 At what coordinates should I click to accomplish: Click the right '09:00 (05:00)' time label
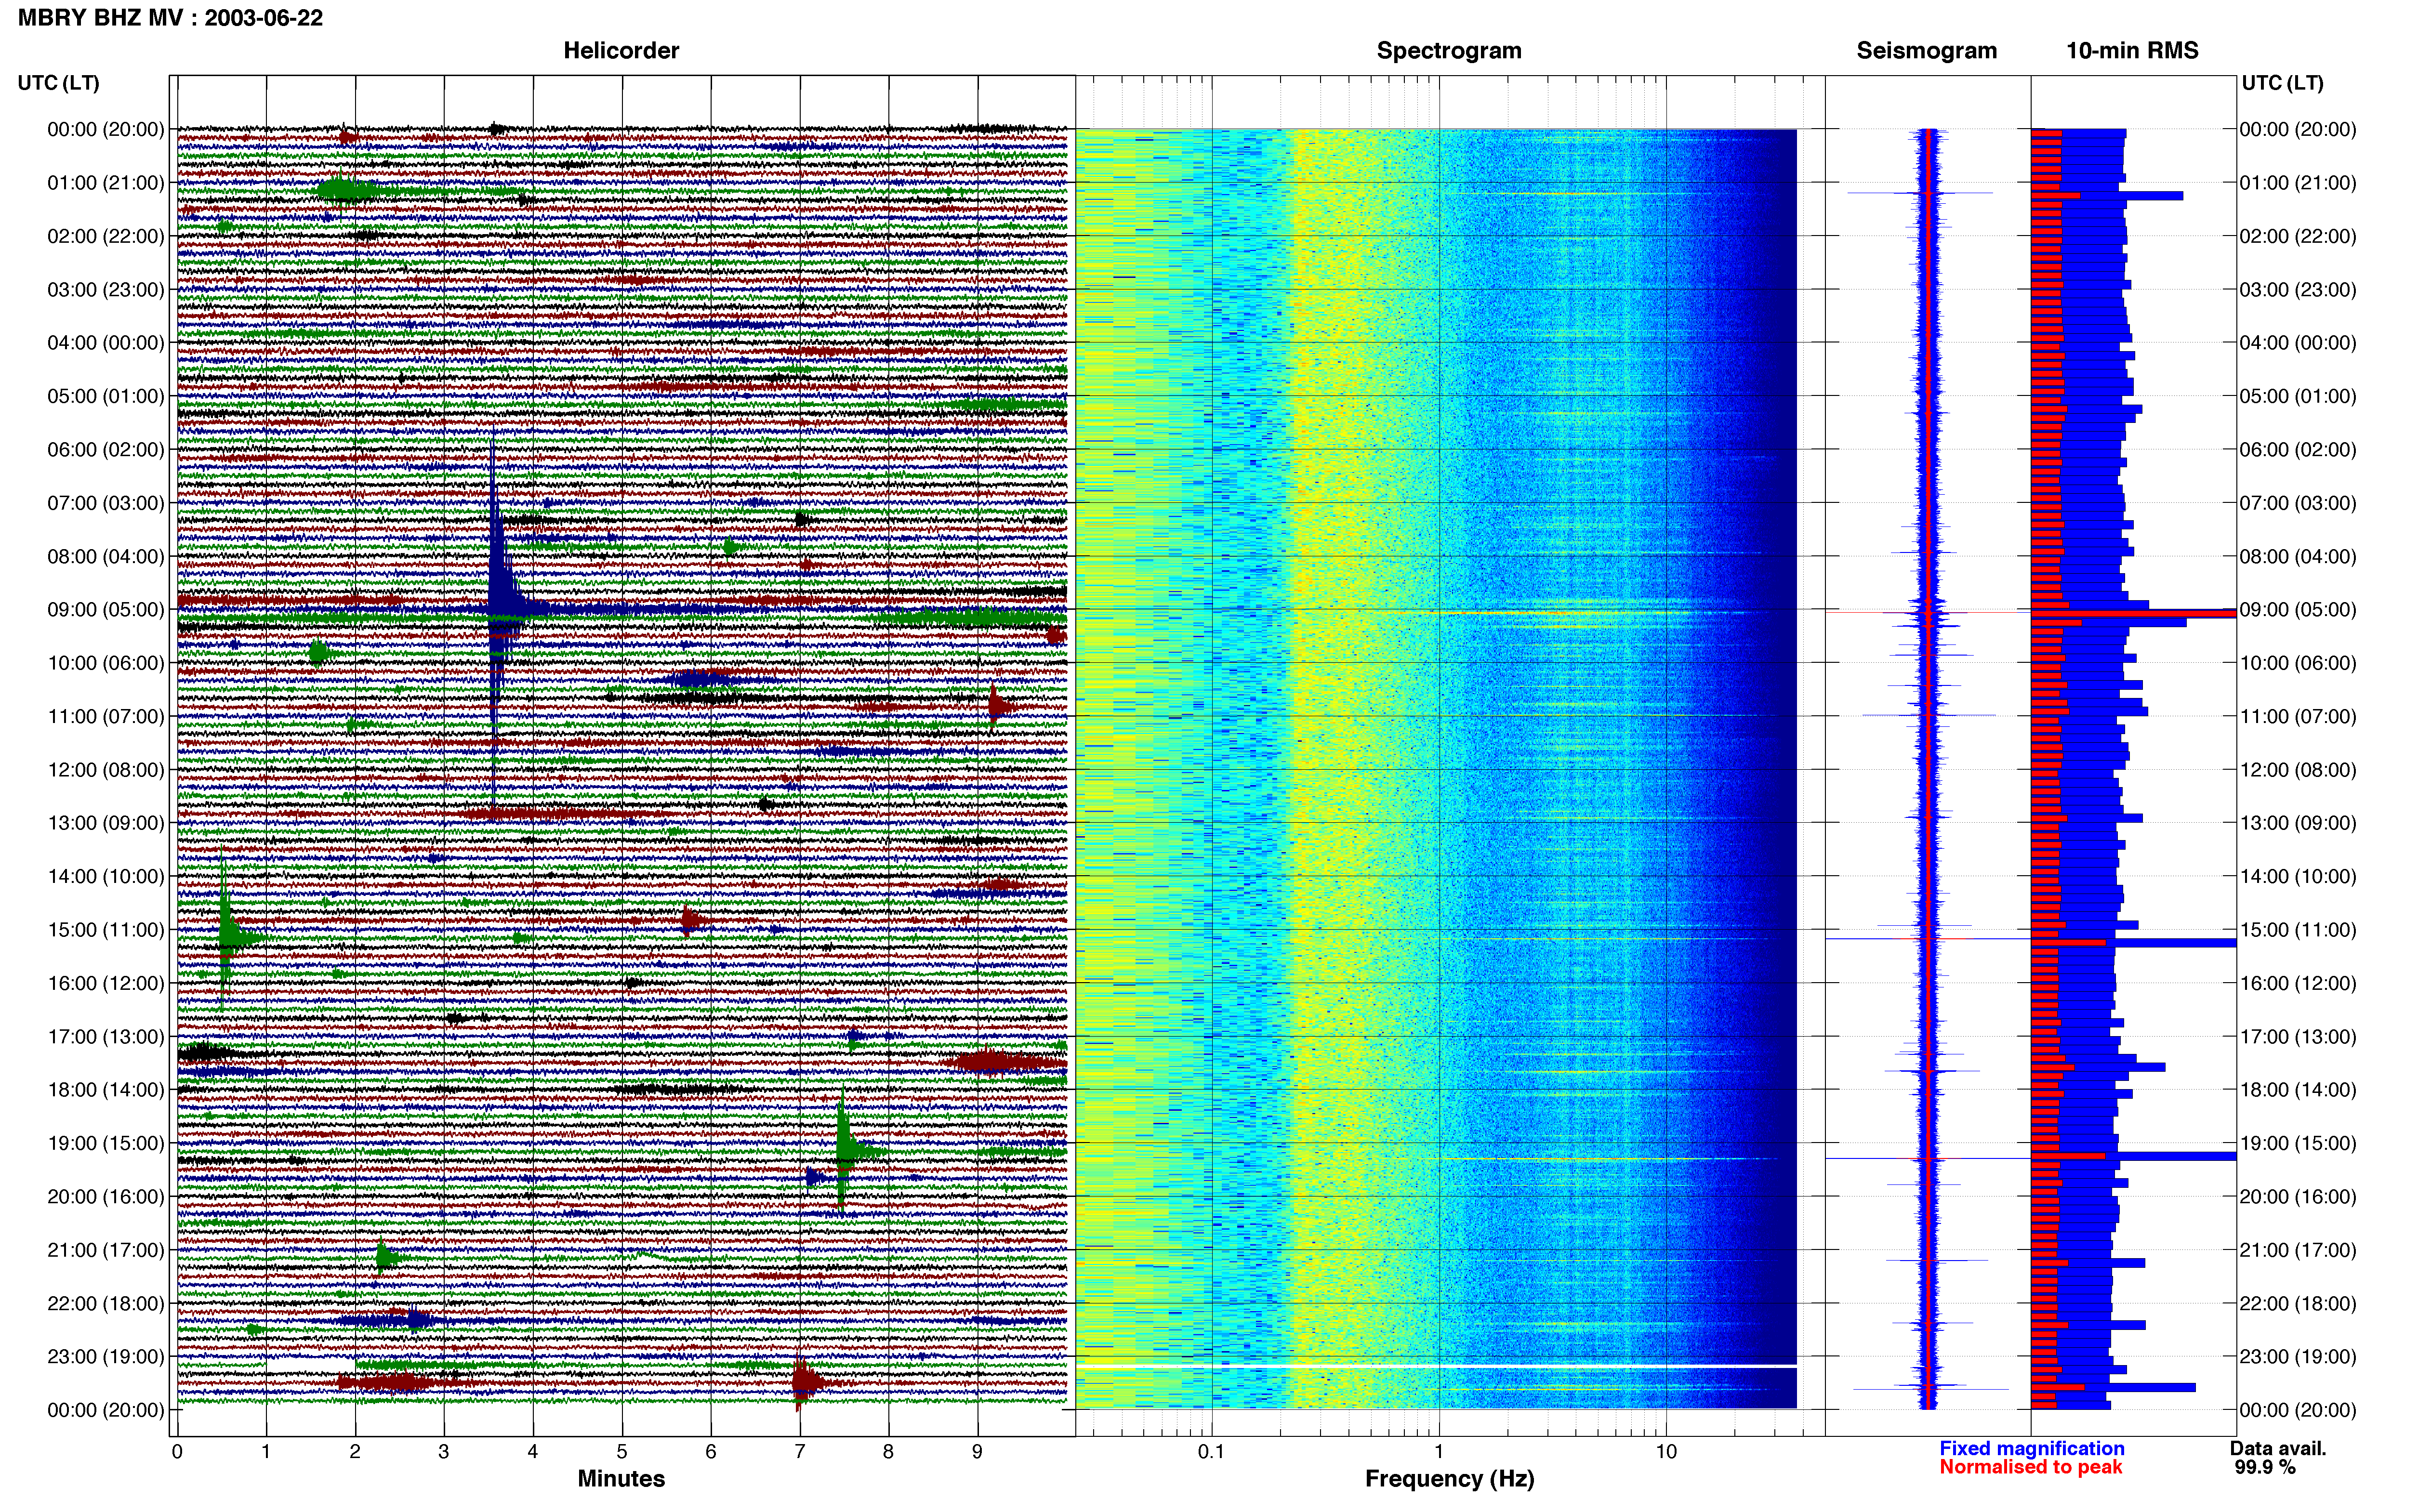(x=2298, y=610)
